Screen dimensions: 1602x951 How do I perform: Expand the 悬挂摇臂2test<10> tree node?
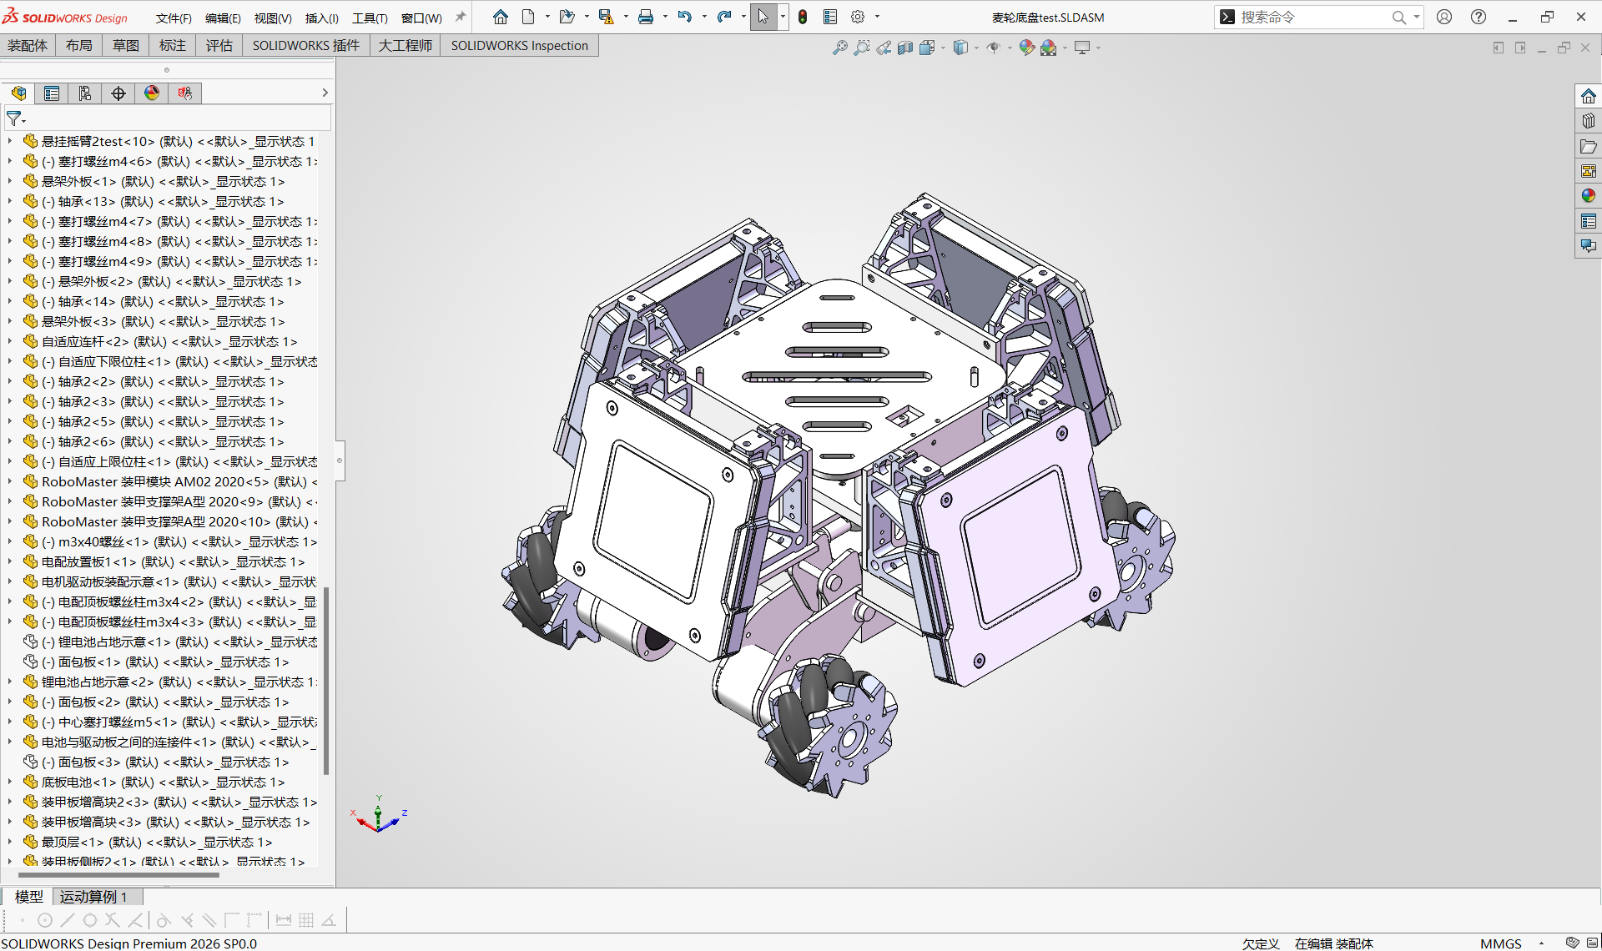coord(10,141)
